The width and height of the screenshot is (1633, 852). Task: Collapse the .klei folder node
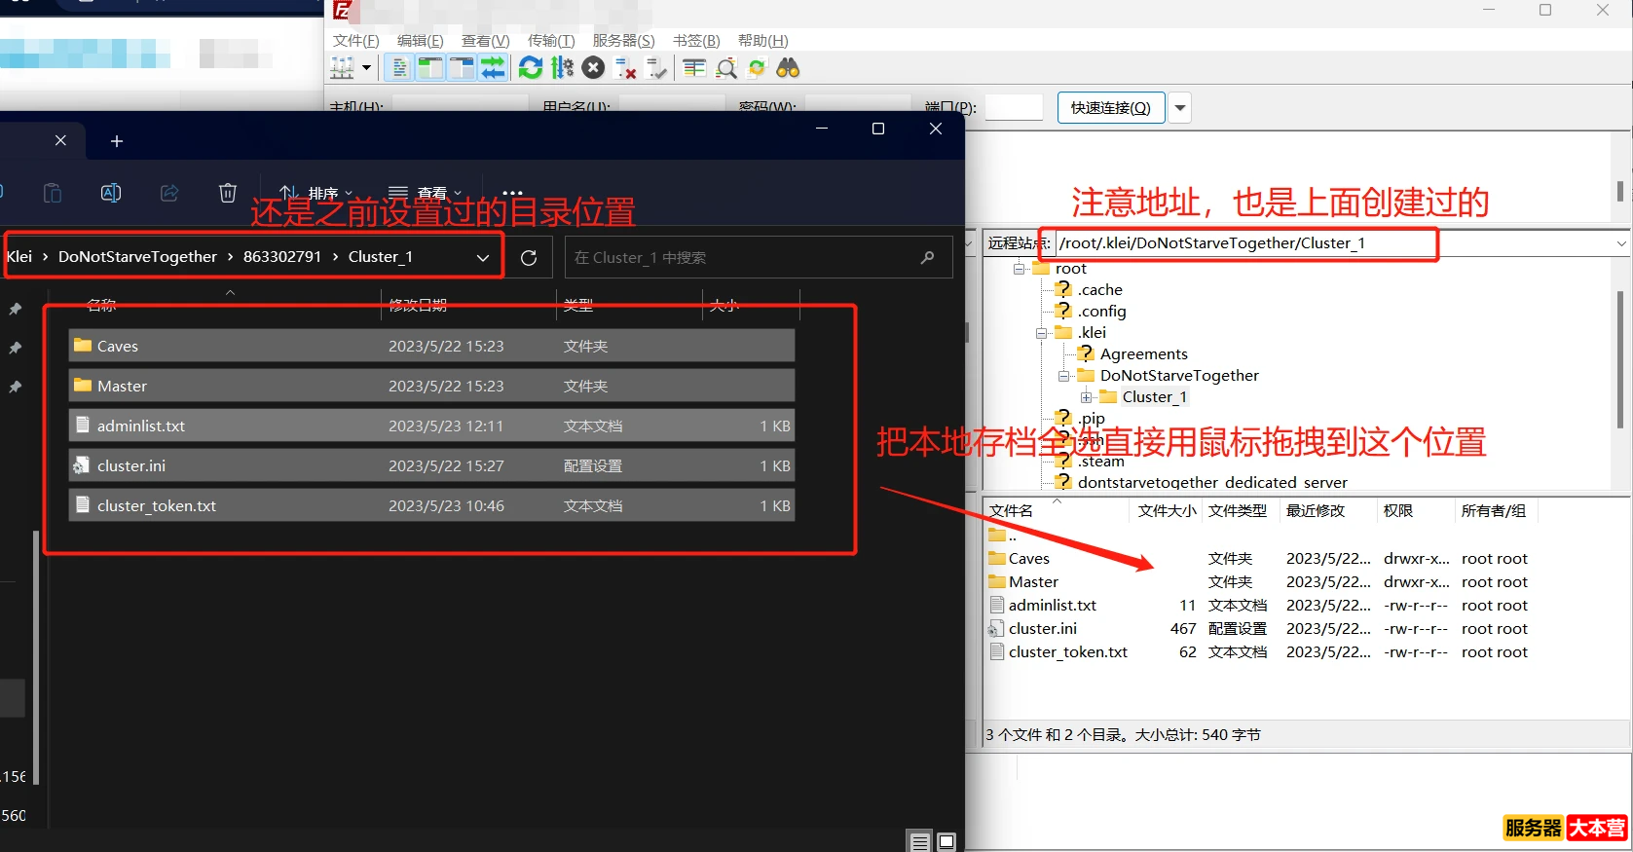pyautogui.click(x=1042, y=333)
